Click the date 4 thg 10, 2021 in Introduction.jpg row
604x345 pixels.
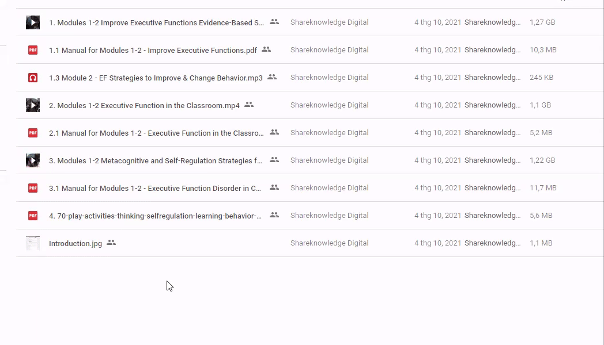click(437, 243)
